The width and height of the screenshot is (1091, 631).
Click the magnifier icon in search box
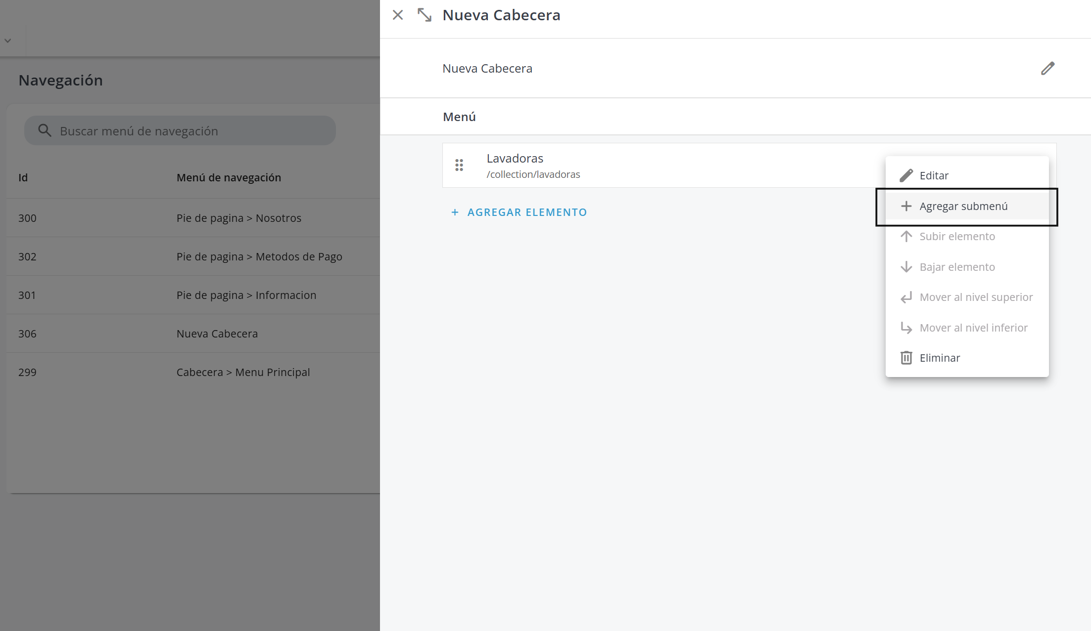click(45, 130)
